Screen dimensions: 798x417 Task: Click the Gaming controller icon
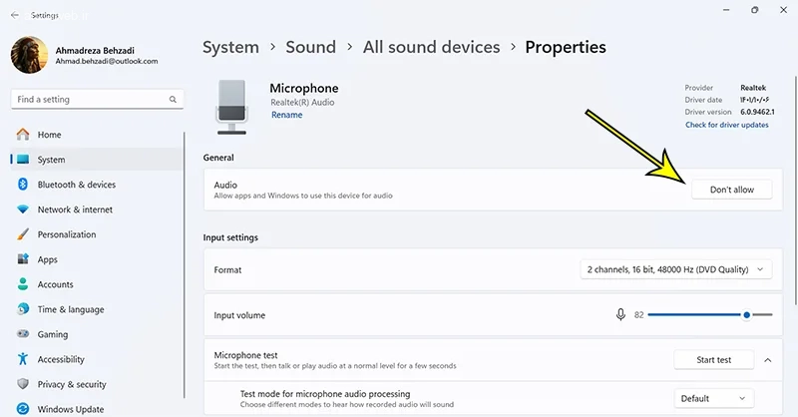(22, 334)
